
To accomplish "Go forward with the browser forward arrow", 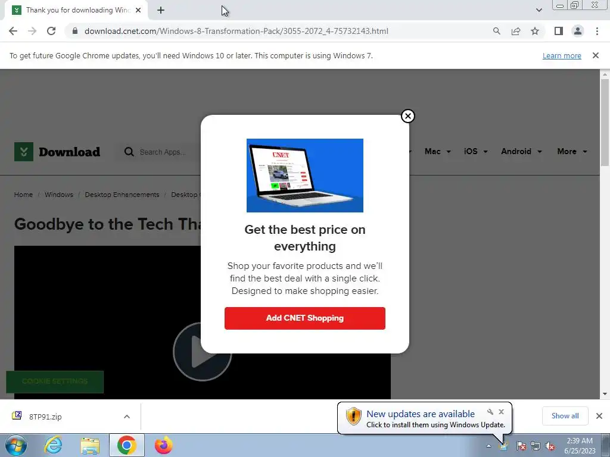I will pos(32,31).
